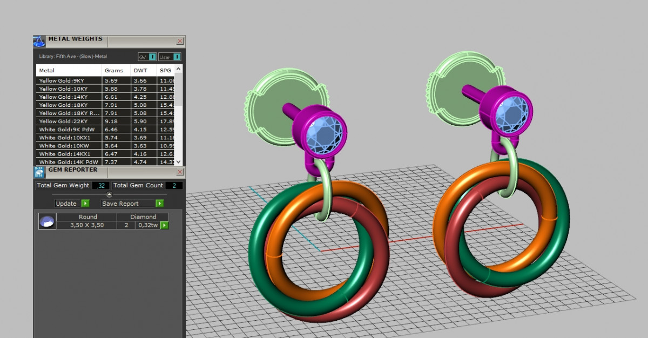Click the Total Gem Weight value field
Screen dimensions: 648x338
tap(100, 185)
